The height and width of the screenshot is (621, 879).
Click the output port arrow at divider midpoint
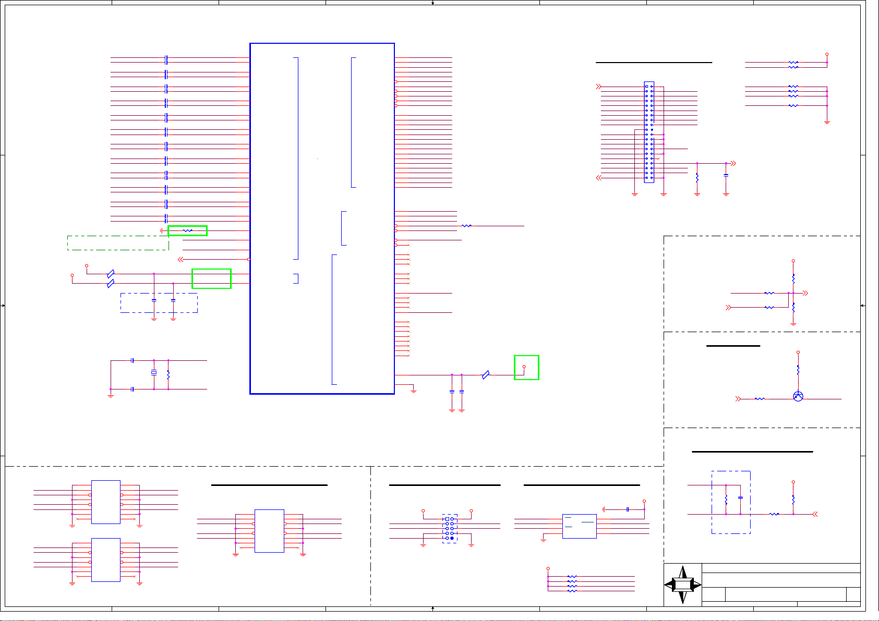[805, 293]
